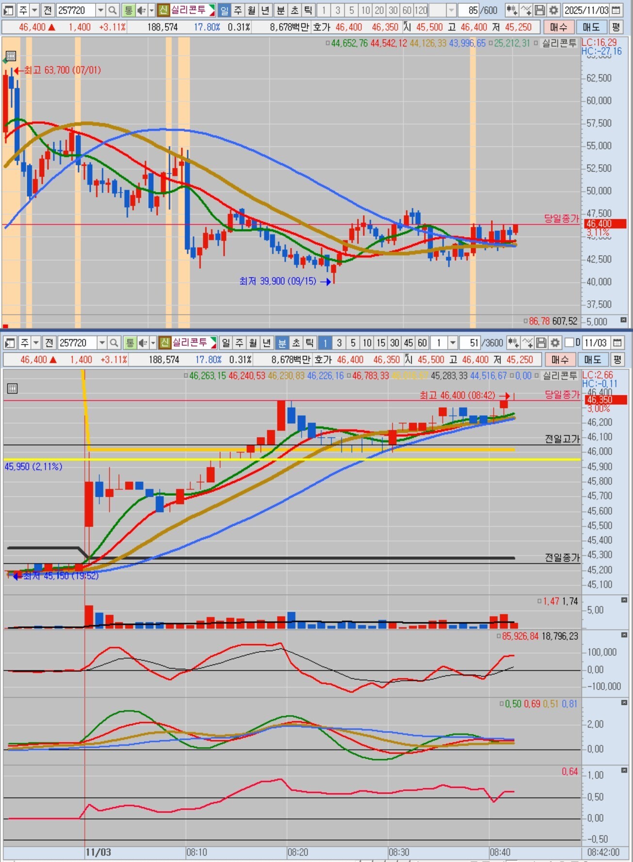Click the 매도 sell button in the minute chart
633x862 pixels.
coord(593,360)
